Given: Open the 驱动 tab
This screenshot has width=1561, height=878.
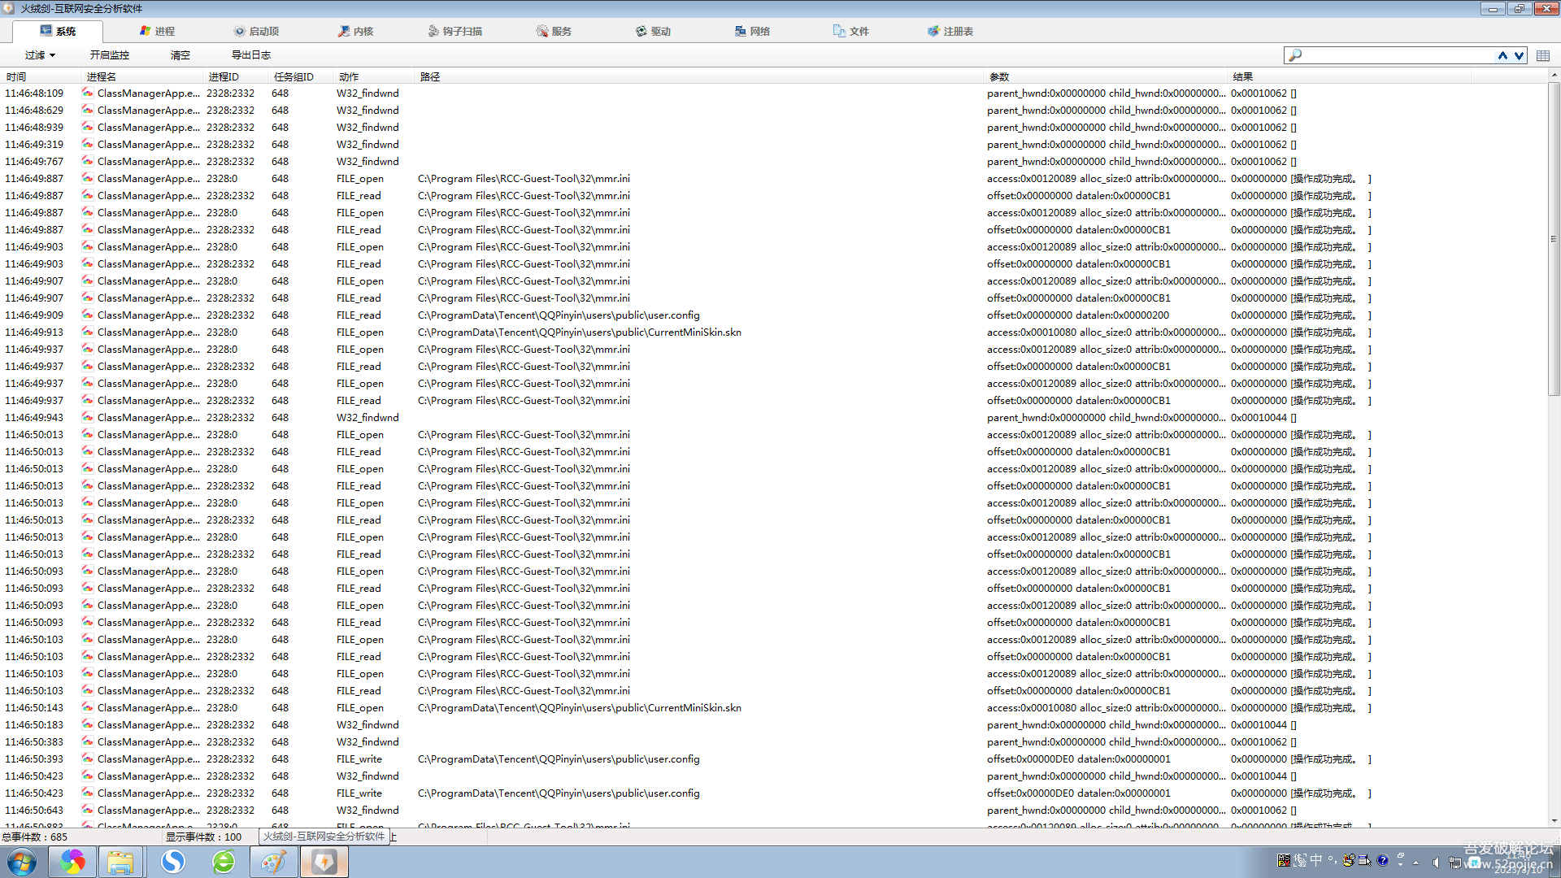Looking at the screenshot, I should [653, 31].
